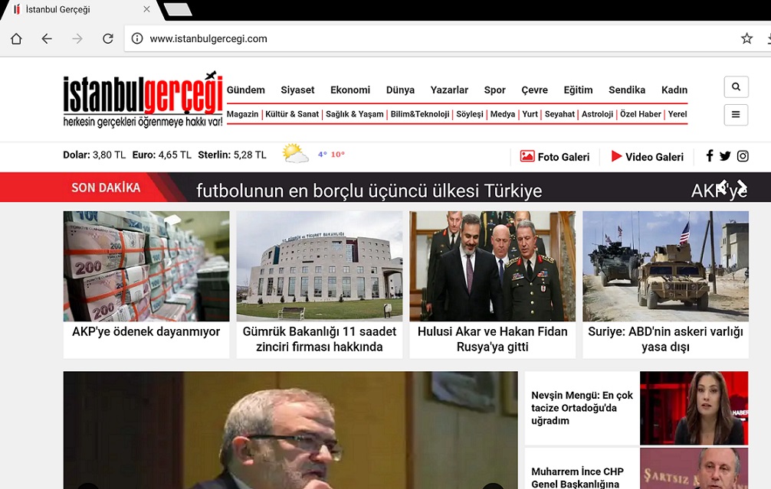Open the Instagram icon link

click(743, 156)
